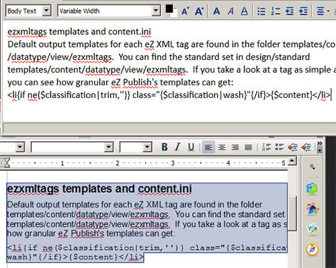This screenshot has height=268, width=336.
Task: Open the alignment dropdown in the Composer toolbar
Action: [323, 11]
